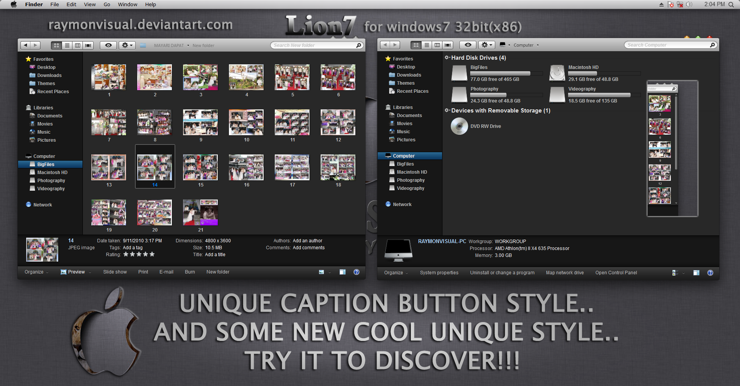Viewport: 740px width, 386px height.
Task: Open change-view dropdown arrow in New folder window
Action: pyautogui.click(x=330, y=272)
